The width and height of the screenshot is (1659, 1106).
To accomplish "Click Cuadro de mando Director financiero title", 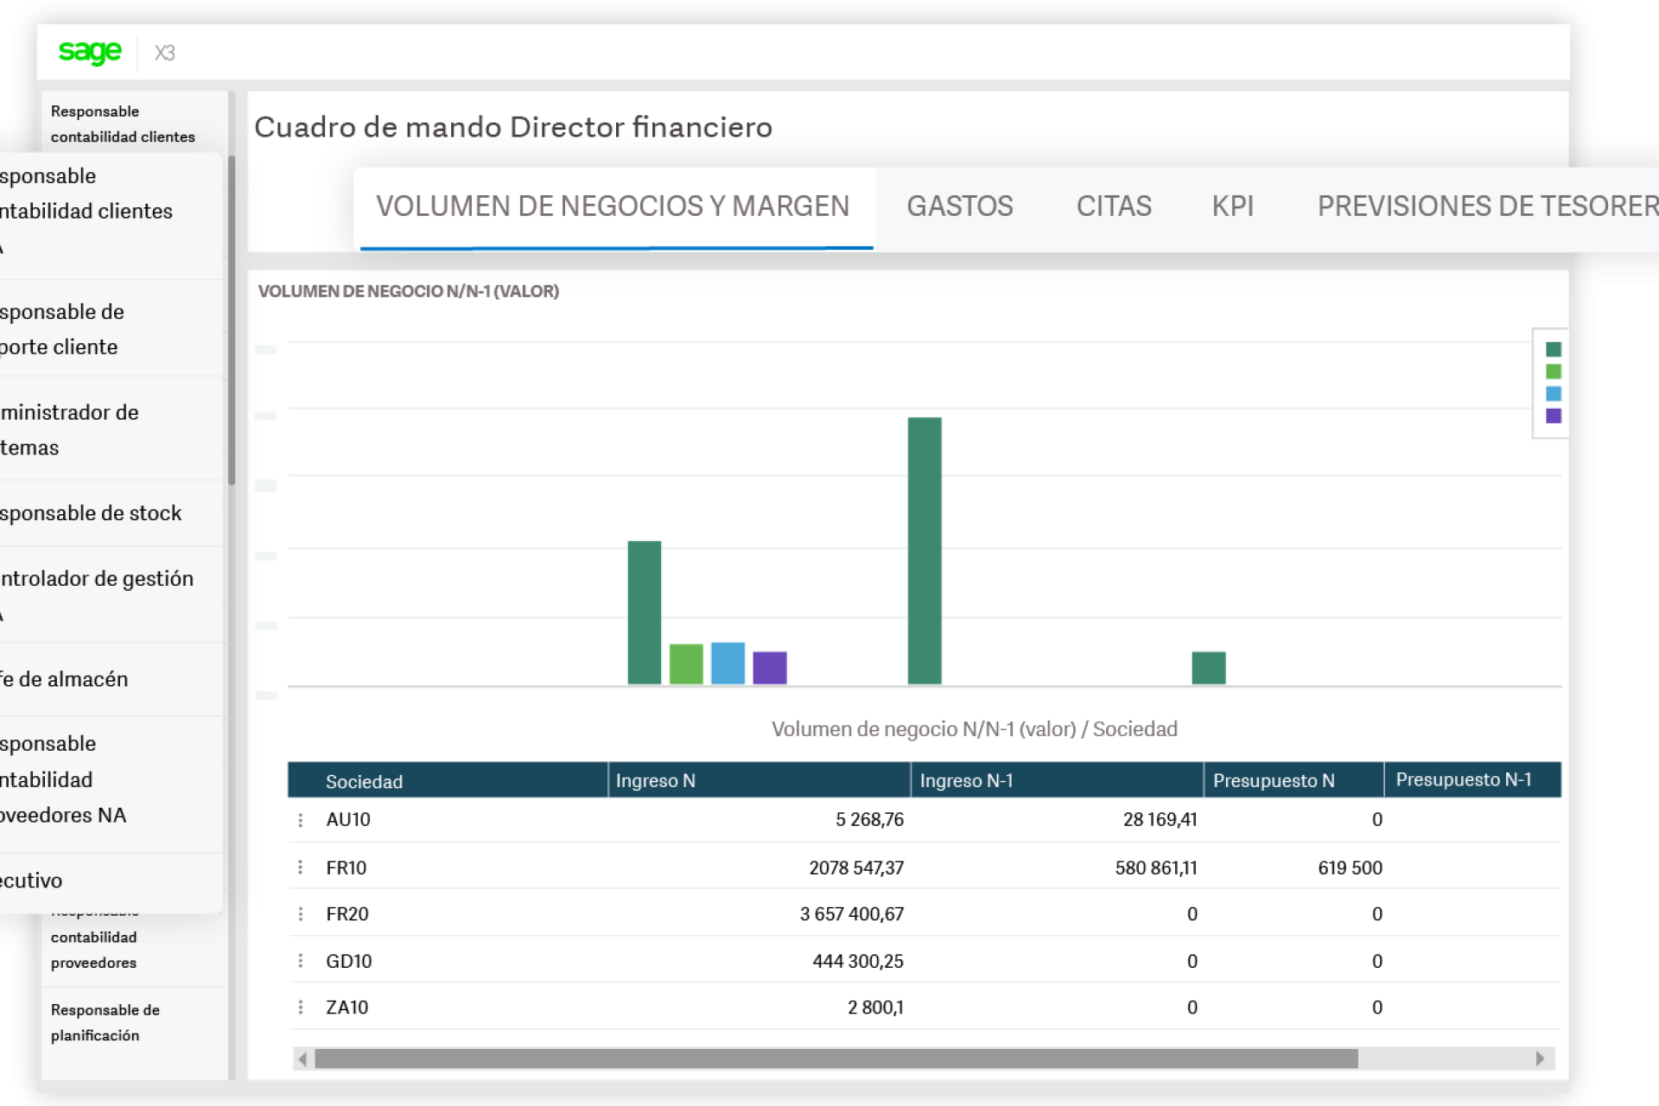I will point(513,127).
